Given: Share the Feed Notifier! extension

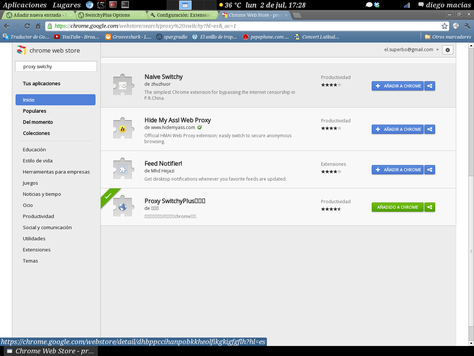Looking at the screenshot, I should [x=430, y=170].
